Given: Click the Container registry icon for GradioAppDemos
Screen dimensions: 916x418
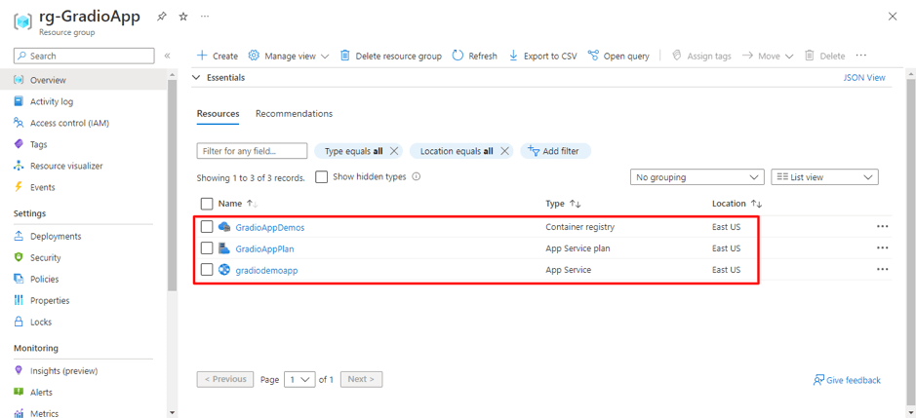Looking at the screenshot, I should [x=224, y=227].
